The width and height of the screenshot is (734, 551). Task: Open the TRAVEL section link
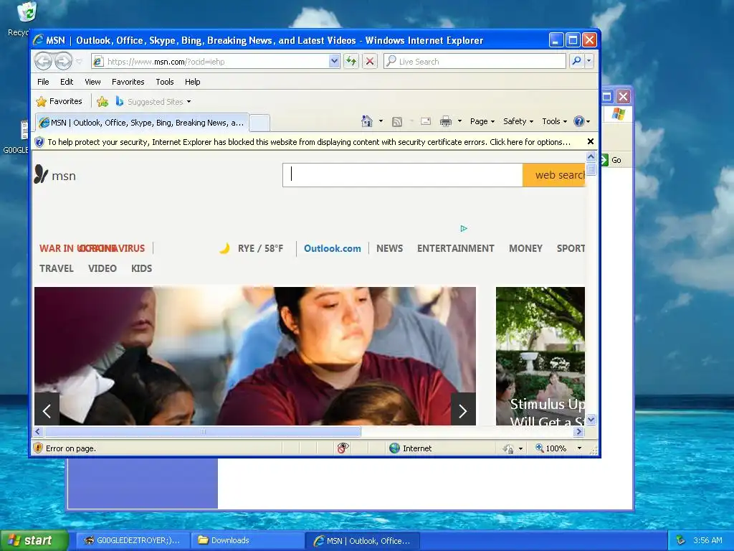(56, 268)
